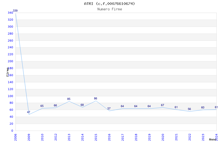Select the data label 339 above 2006
The height and width of the screenshot is (142, 219).
tap(15, 11)
